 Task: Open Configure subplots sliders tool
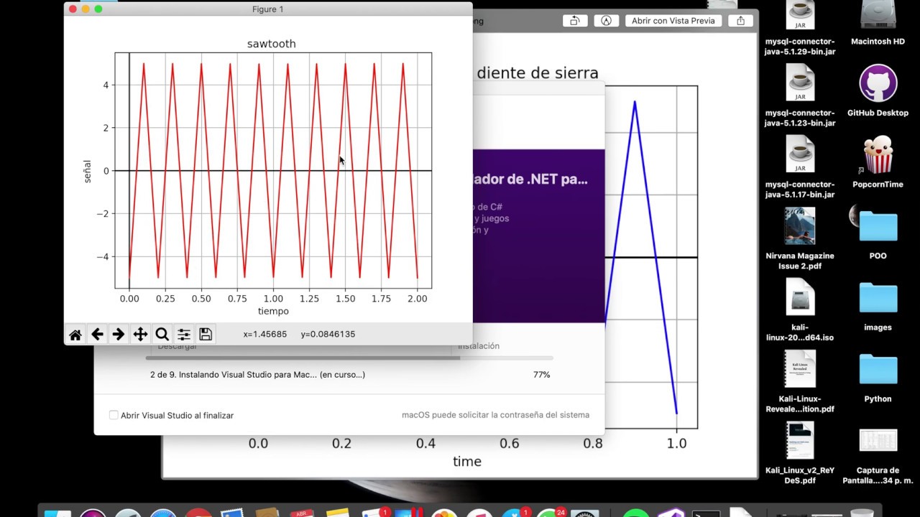[183, 334]
